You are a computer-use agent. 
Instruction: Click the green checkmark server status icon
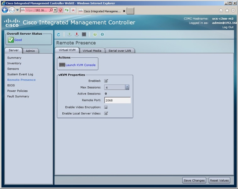pyautogui.click(x=11, y=40)
